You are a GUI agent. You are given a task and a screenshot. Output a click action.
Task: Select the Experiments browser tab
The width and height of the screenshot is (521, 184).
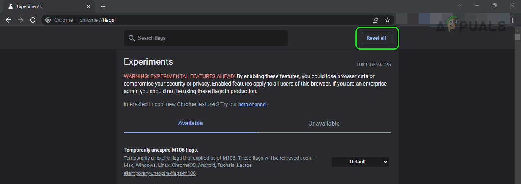[x=50, y=6]
